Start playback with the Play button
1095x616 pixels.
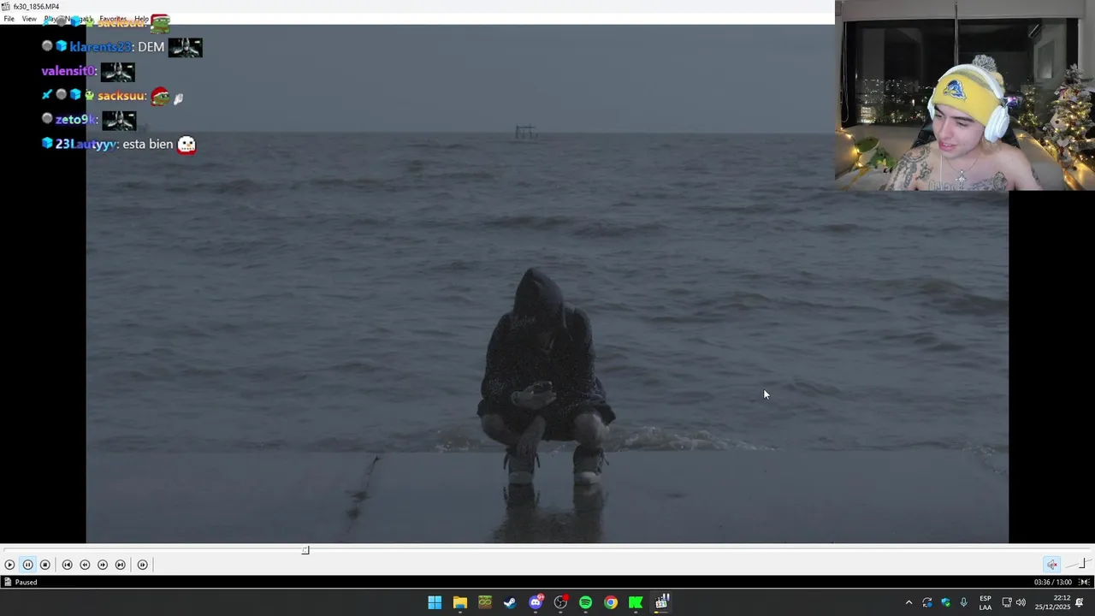9,565
